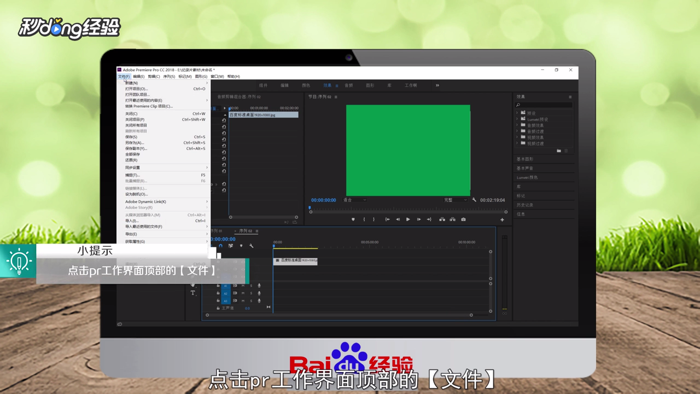Click timeline horizontal zoom scrollbar
700x394 pixels.
coord(339,315)
